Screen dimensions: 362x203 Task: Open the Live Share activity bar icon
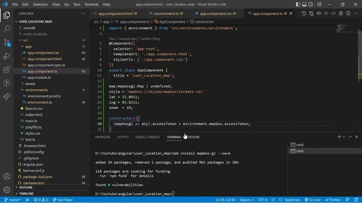click(x=7, y=96)
